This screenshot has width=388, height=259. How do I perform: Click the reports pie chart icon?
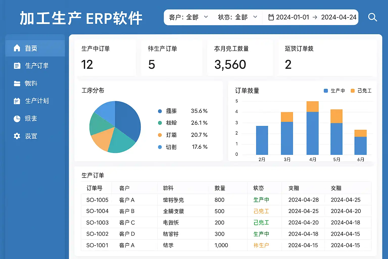point(17,119)
